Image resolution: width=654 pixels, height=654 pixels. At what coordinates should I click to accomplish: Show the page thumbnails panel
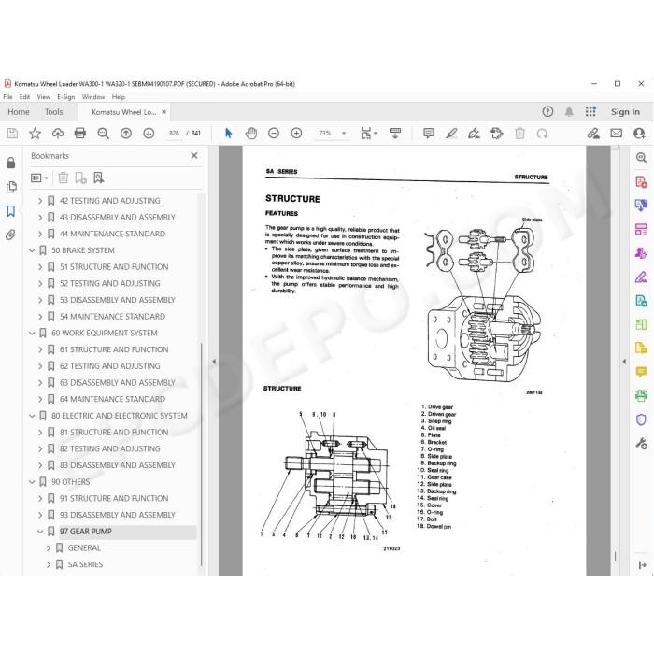point(11,187)
